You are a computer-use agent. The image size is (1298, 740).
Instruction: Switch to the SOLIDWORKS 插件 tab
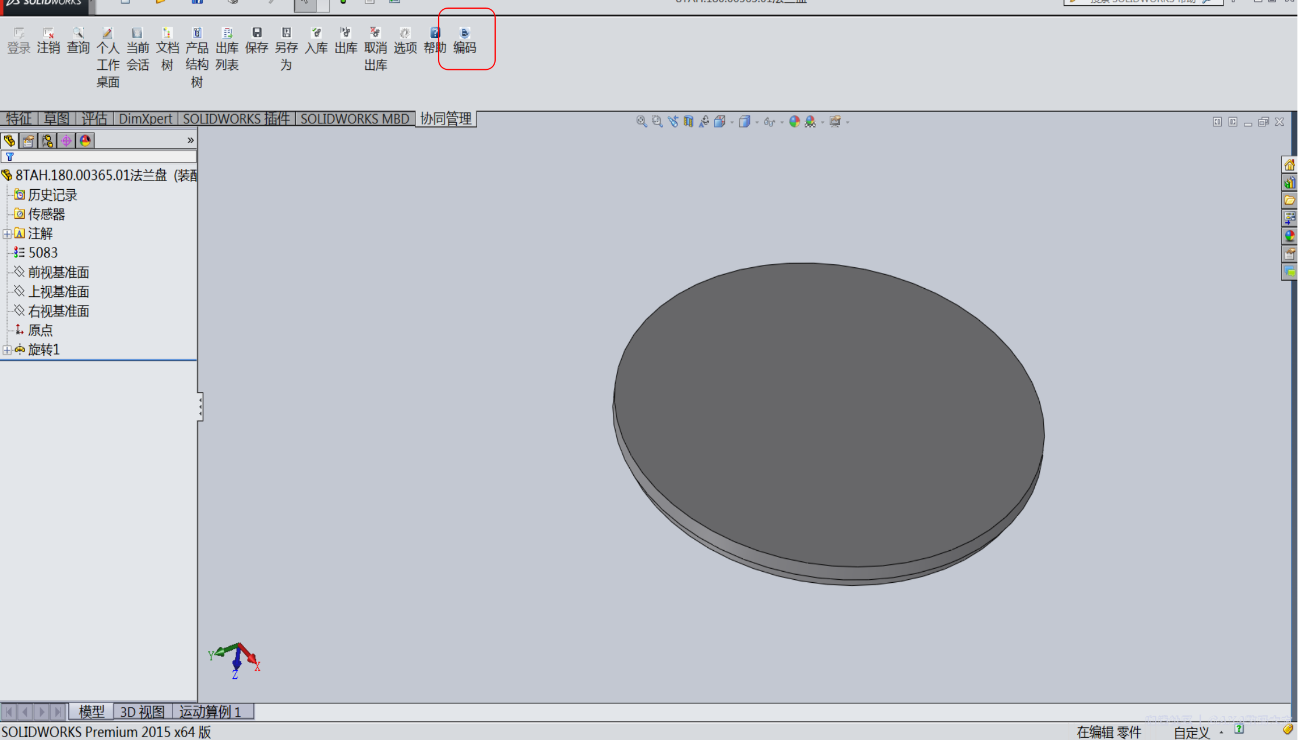(x=237, y=119)
